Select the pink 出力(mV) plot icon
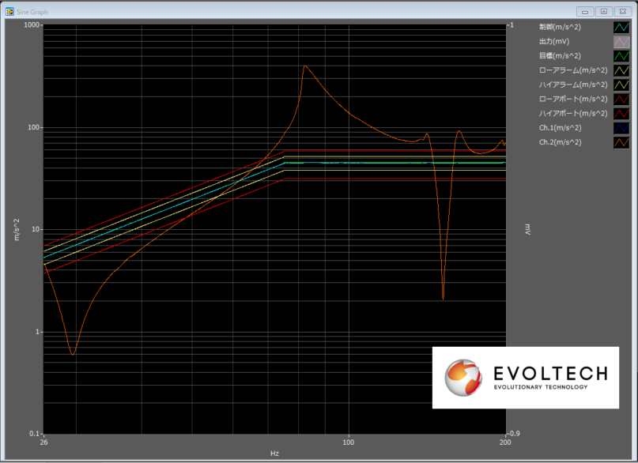Image resolution: width=638 pixels, height=463 pixels. coord(621,41)
